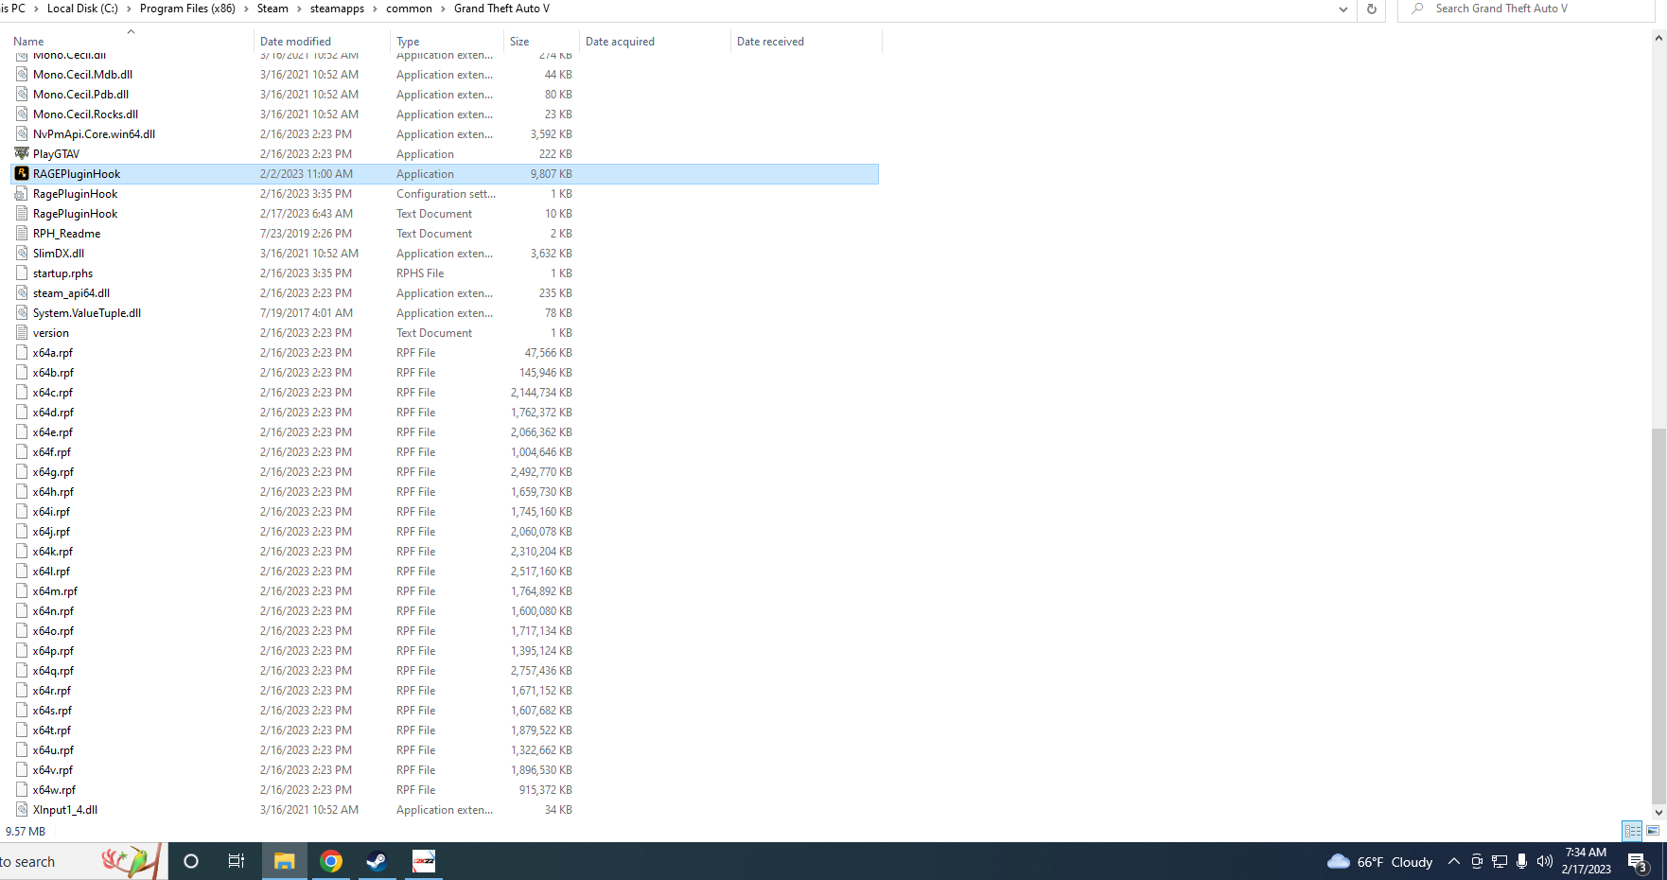
Task: Open the weather 66°F Cloudy widget
Action: pos(1380,861)
